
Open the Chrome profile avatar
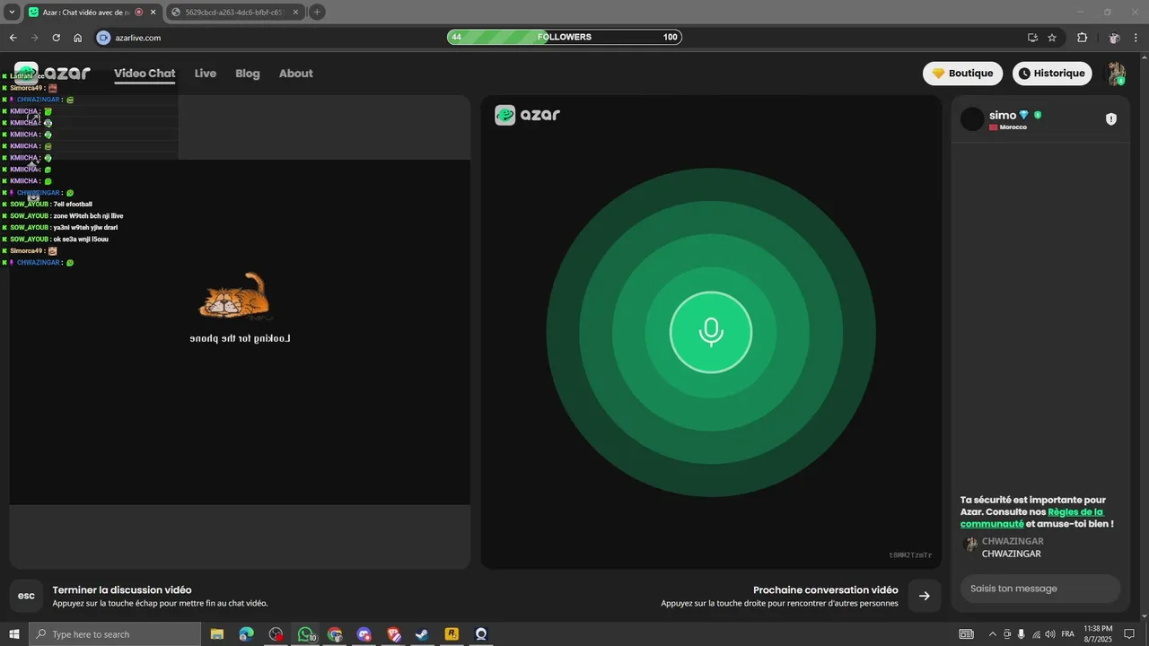point(1114,38)
